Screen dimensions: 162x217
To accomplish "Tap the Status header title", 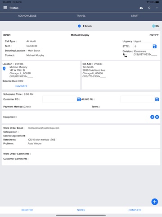I will coord(14,8).
